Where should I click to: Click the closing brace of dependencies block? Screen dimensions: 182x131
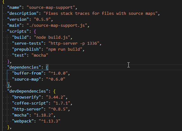point(8,85)
